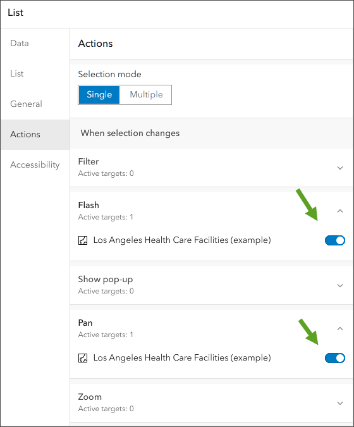Click the map layer icon under Flash
Screen dimensions: 354x427
tap(83, 240)
